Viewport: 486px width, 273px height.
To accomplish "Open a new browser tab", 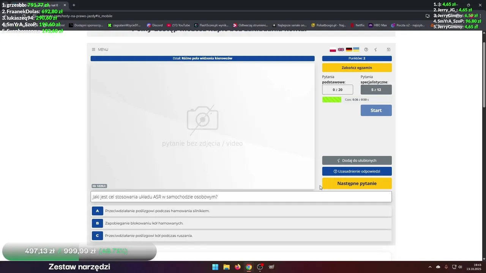I will tap(74, 5).
